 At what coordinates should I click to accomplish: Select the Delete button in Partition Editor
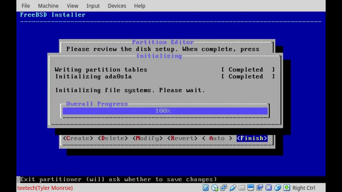click(112, 138)
